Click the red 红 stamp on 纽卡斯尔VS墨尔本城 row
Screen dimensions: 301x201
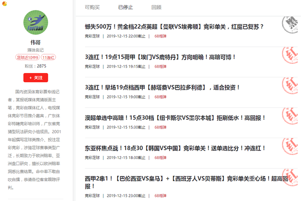[x=290, y=116]
